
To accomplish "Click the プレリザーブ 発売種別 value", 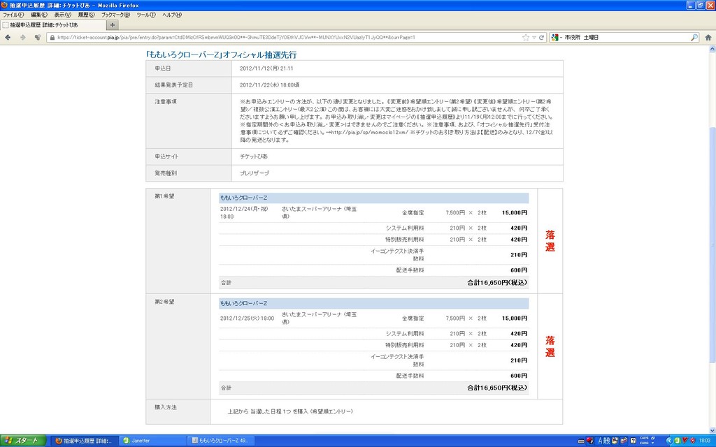I will (255, 173).
